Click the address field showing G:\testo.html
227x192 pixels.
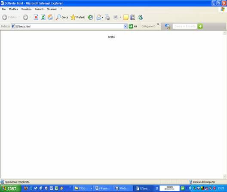(x=67, y=26)
